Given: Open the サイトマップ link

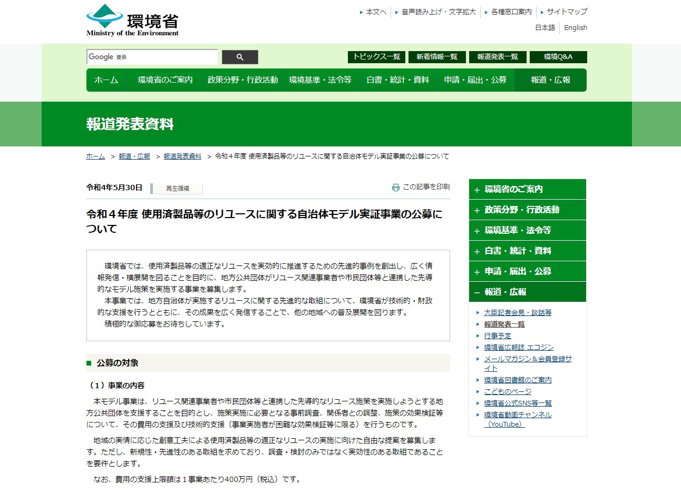Looking at the screenshot, I should (x=567, y=12).
